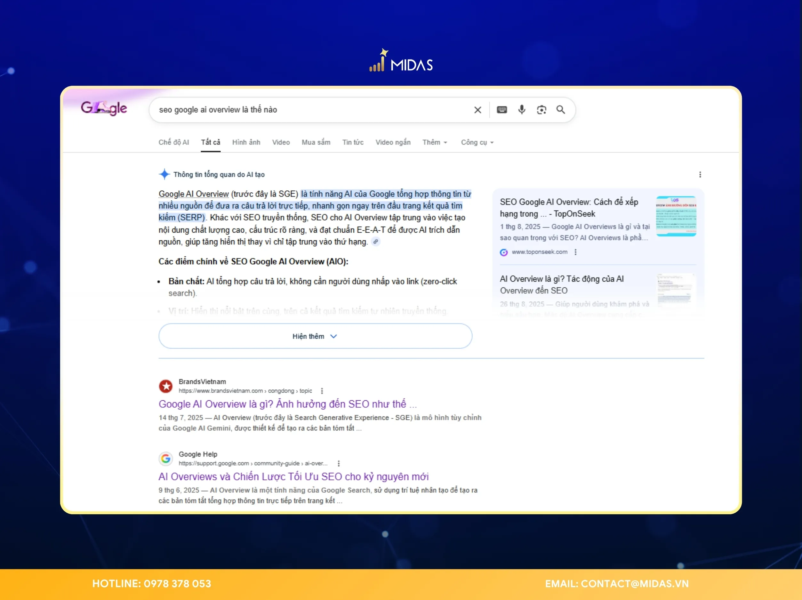
Task: Clear the search query with the X icon
Action: click(477, 110)
